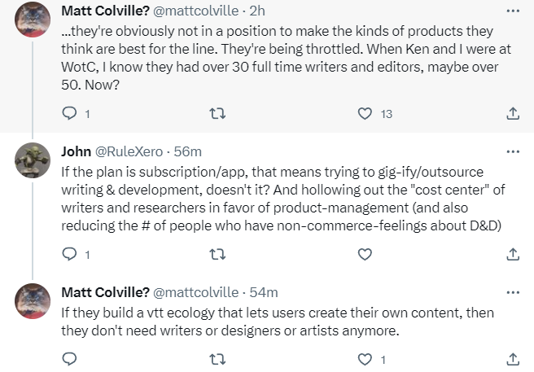Share John's tweet
Screen dimensions: 534x372
click(x=513, y=254)
